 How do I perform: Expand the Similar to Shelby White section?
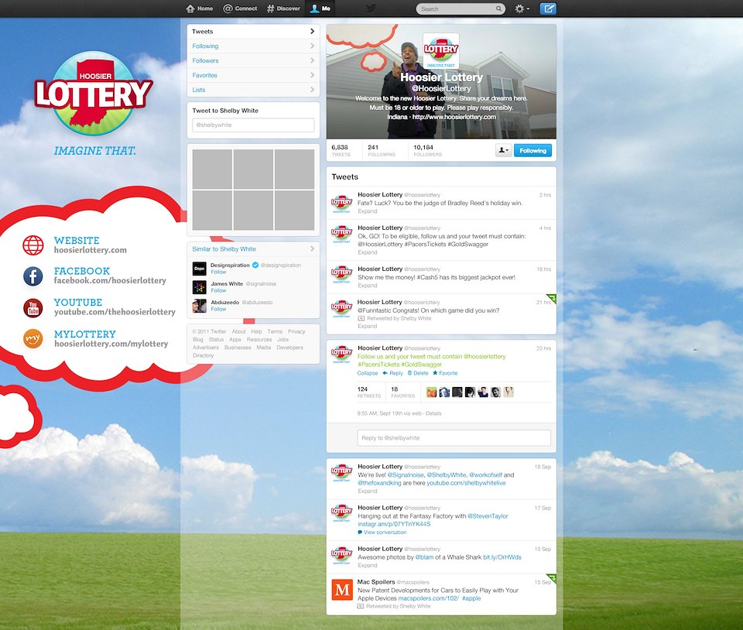tap(253, 248)
